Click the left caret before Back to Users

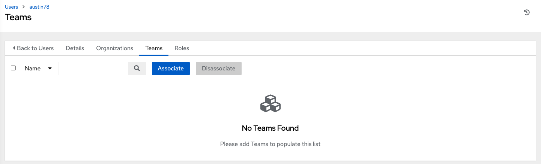[14, 48]
